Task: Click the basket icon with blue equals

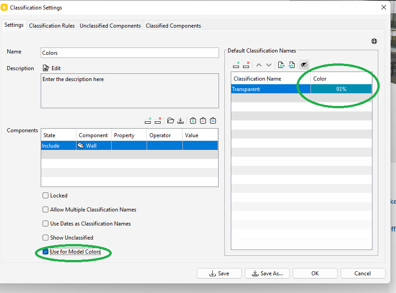Action: [213, 120]
